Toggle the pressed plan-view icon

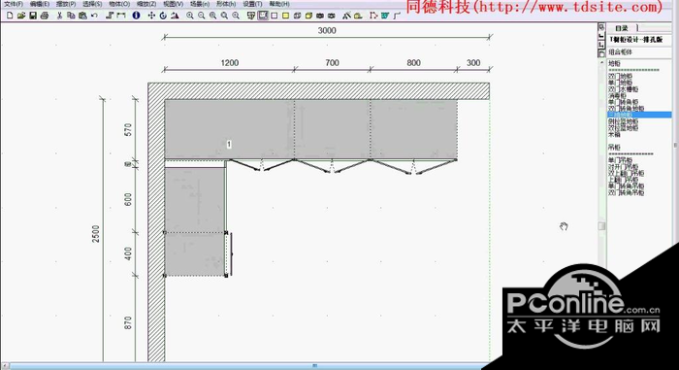(263, 16)
